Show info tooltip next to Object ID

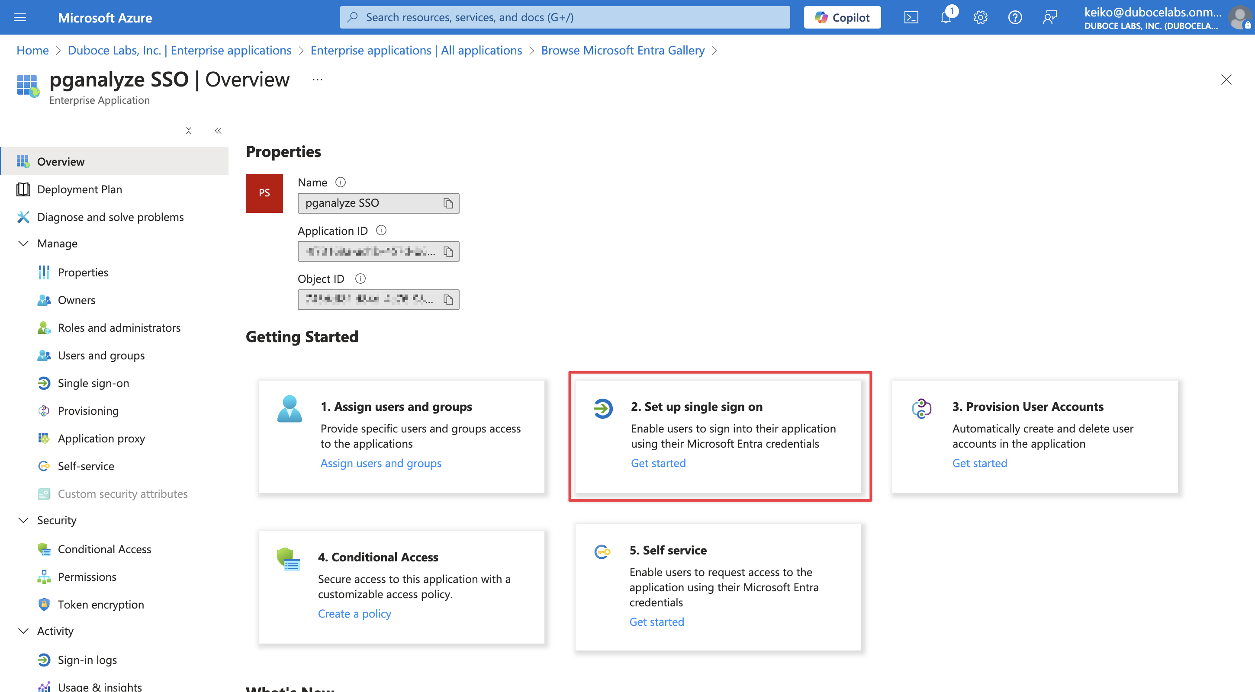point(360,279)
